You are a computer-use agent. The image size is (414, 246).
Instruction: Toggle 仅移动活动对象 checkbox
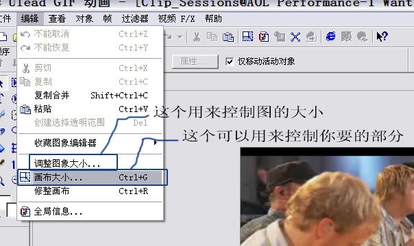(230, 61)
